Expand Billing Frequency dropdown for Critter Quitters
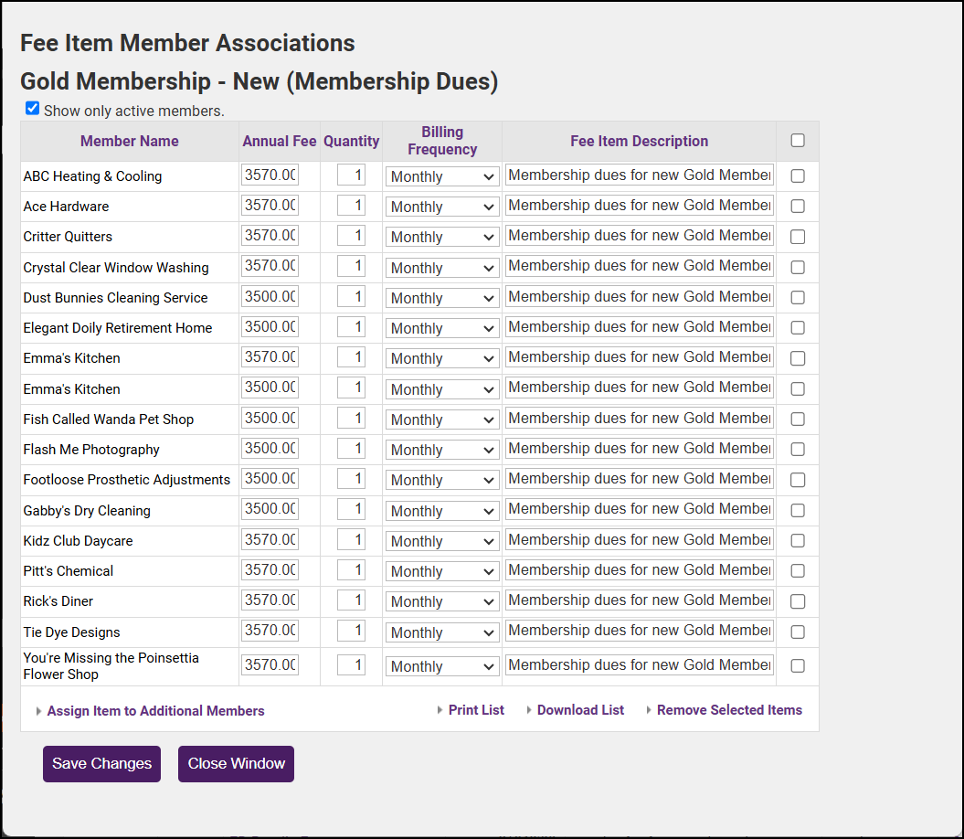 pyautogui.click(x=442, y=237)
